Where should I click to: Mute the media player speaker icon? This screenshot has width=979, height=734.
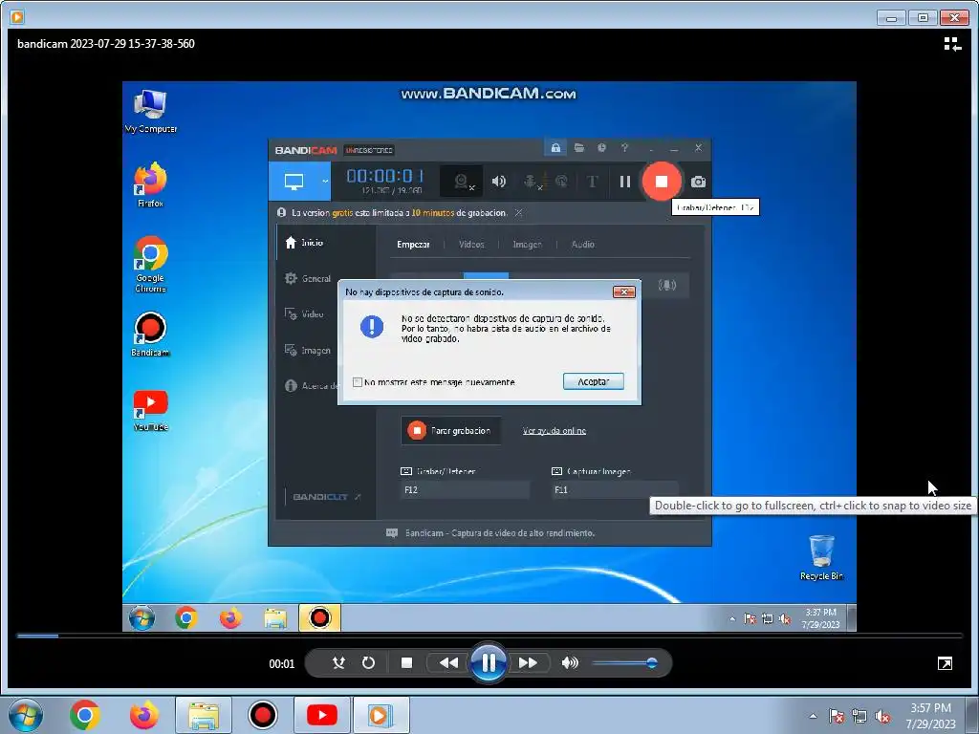pos(570,663)
